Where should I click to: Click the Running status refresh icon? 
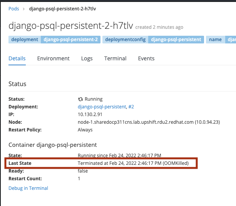tap(80, 99)
